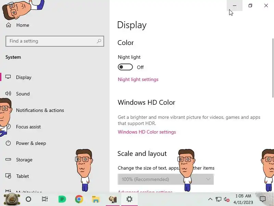Open File Explorer from taskbar
Viewport: 274px width, 206px height.
[96, 199]
